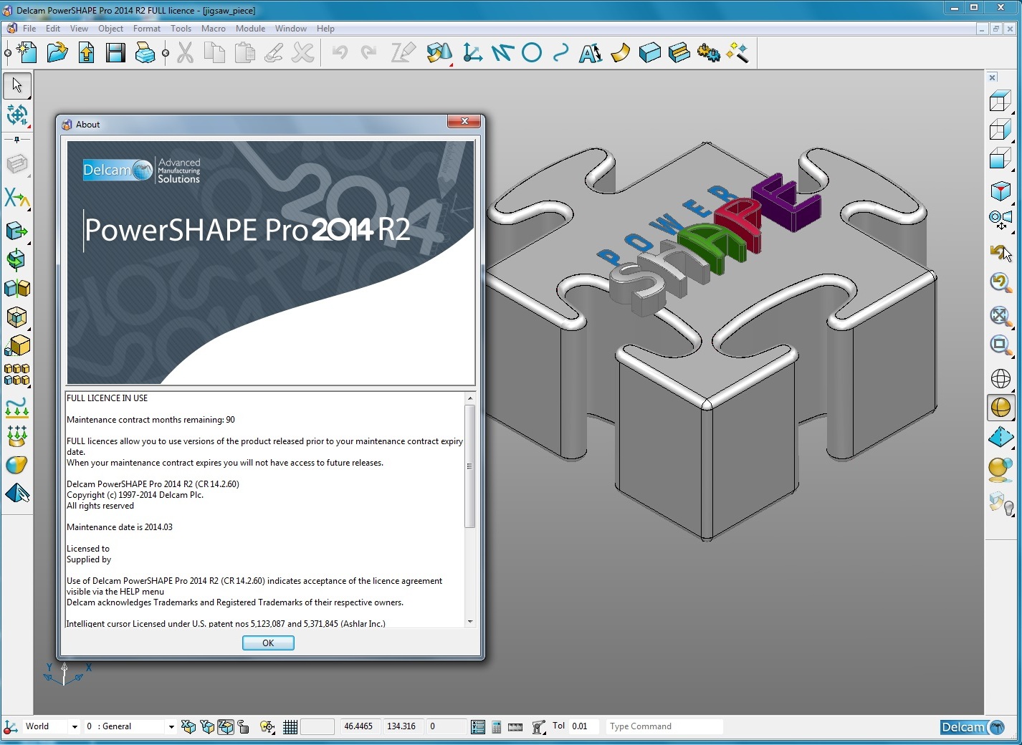Open the Module menu
The width and height of the screenshot is (1022, 745).
[250, 29]
